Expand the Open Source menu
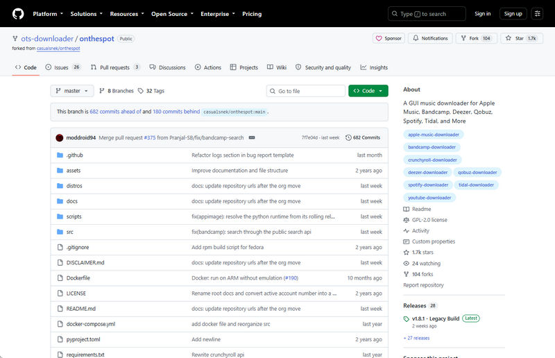Screen dimensions: 555x358 pos(172,14)
